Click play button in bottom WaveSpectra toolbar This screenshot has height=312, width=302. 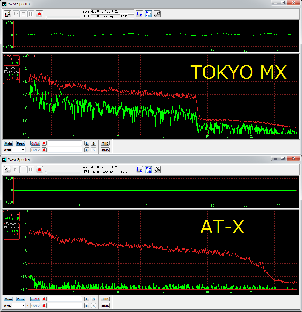coord(16,169)
